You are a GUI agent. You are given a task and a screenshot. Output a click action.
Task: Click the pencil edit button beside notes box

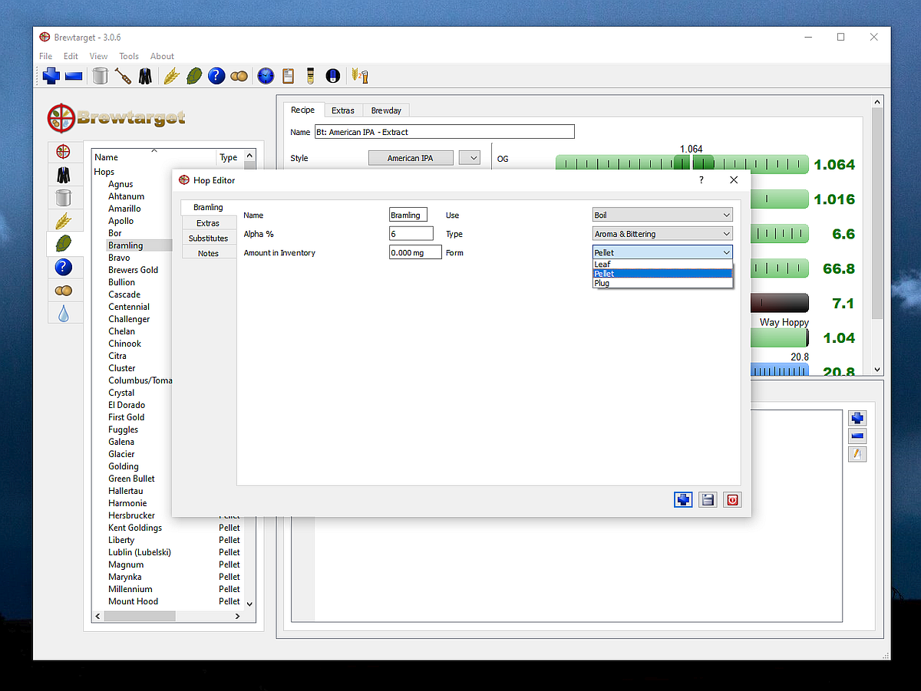858,455
